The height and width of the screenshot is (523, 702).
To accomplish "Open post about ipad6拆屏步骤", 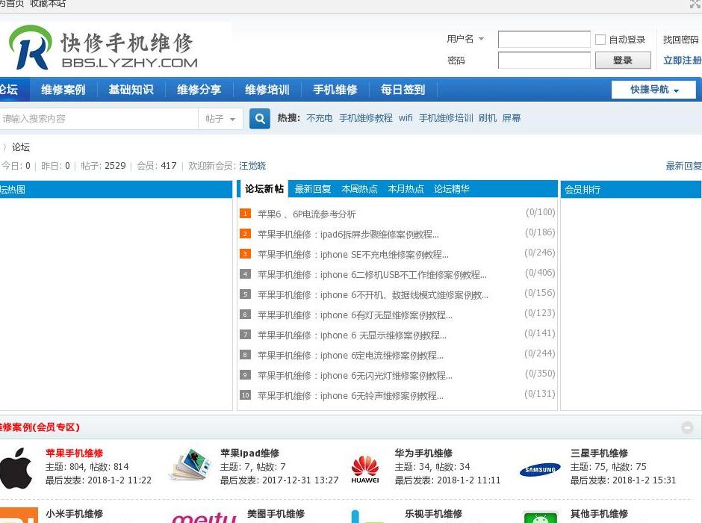I will 348,234.
